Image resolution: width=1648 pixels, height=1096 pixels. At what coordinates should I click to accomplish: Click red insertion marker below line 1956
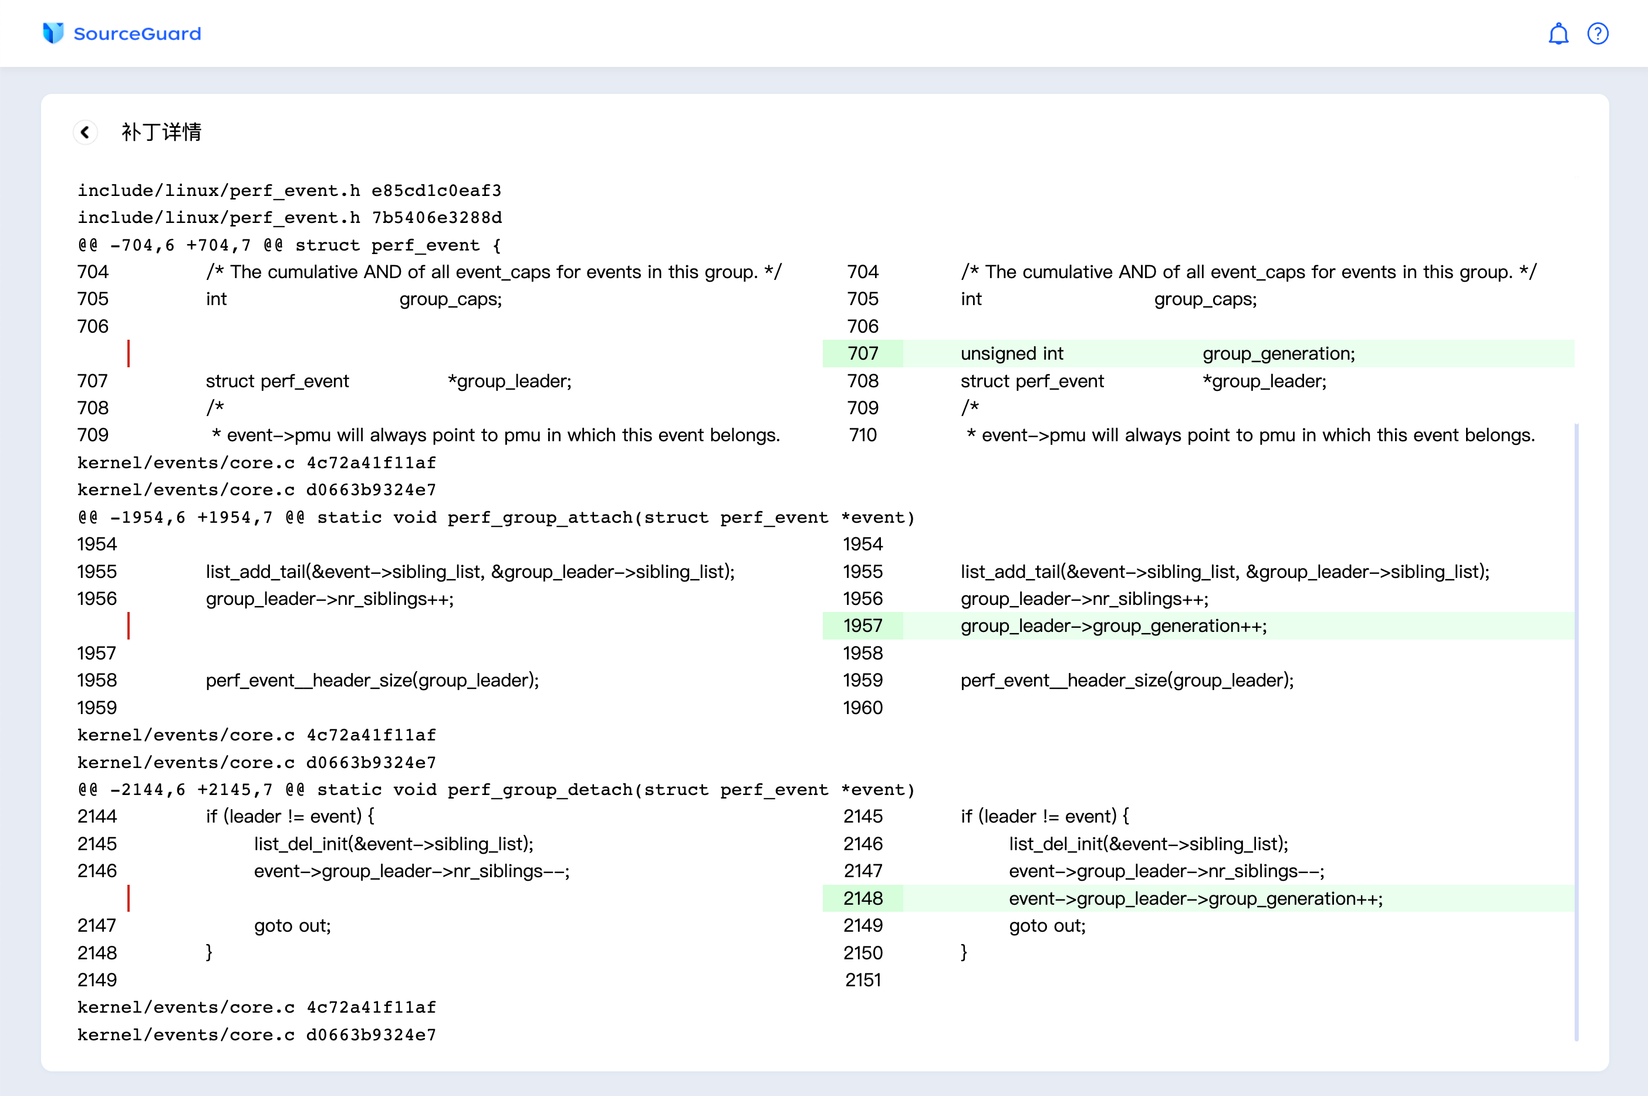pyautogui.click(x=129, y=625)
